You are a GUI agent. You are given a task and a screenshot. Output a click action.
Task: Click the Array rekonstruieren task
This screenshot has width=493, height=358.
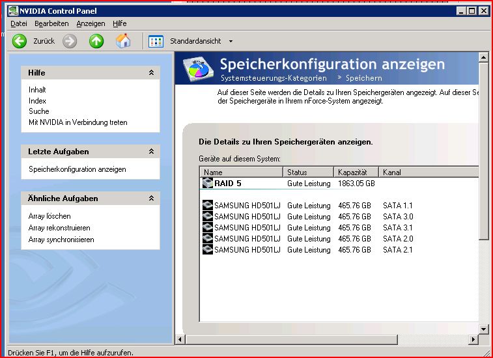click(59, 228)
